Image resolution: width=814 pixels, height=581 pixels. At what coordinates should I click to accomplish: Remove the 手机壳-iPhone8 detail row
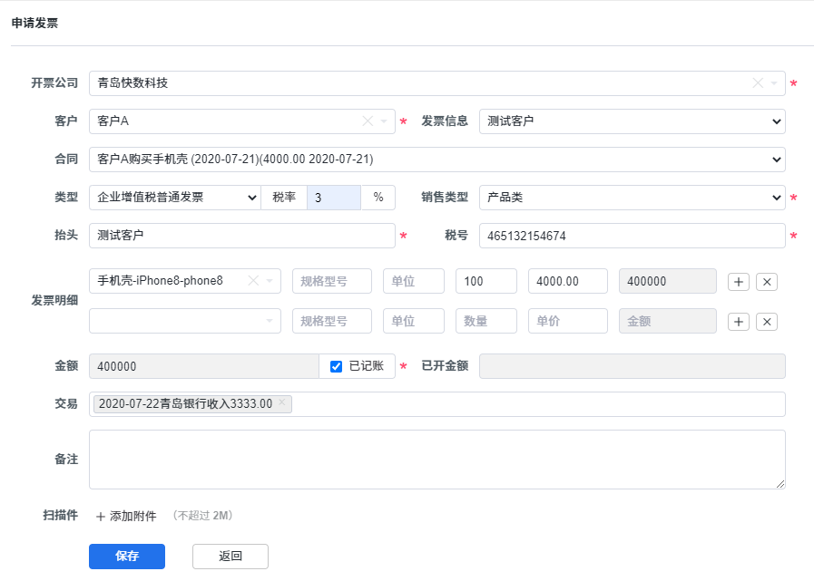(x=767, y=282)
